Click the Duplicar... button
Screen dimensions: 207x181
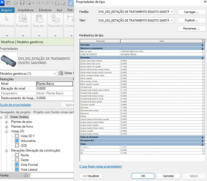(x=191, y=20)
